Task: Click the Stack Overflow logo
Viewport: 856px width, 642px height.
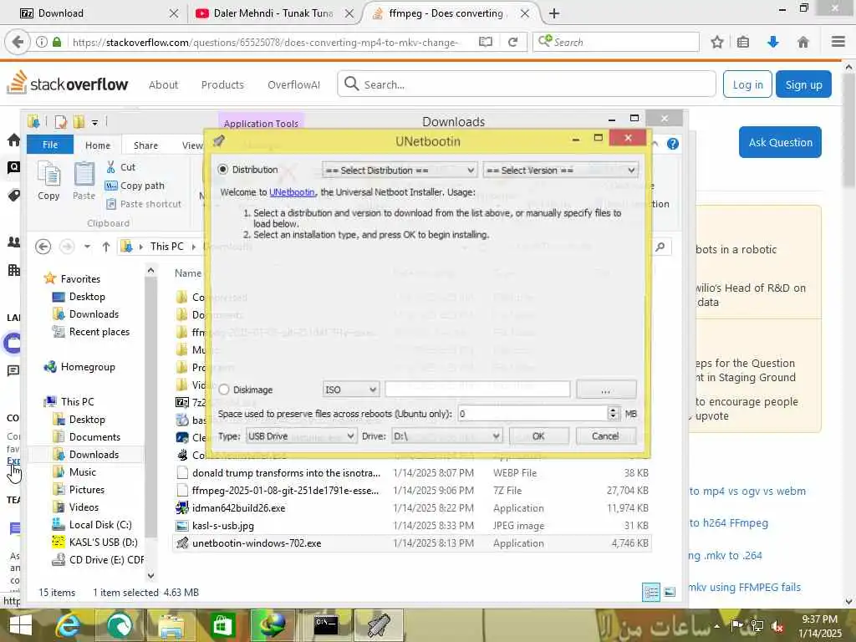Action: (68, 83)
